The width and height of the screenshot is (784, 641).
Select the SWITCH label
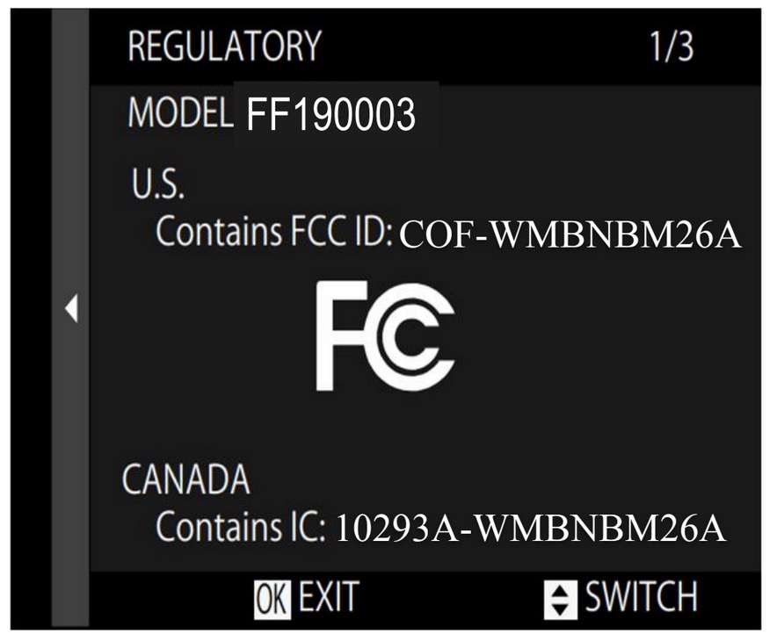pos(641,596)
